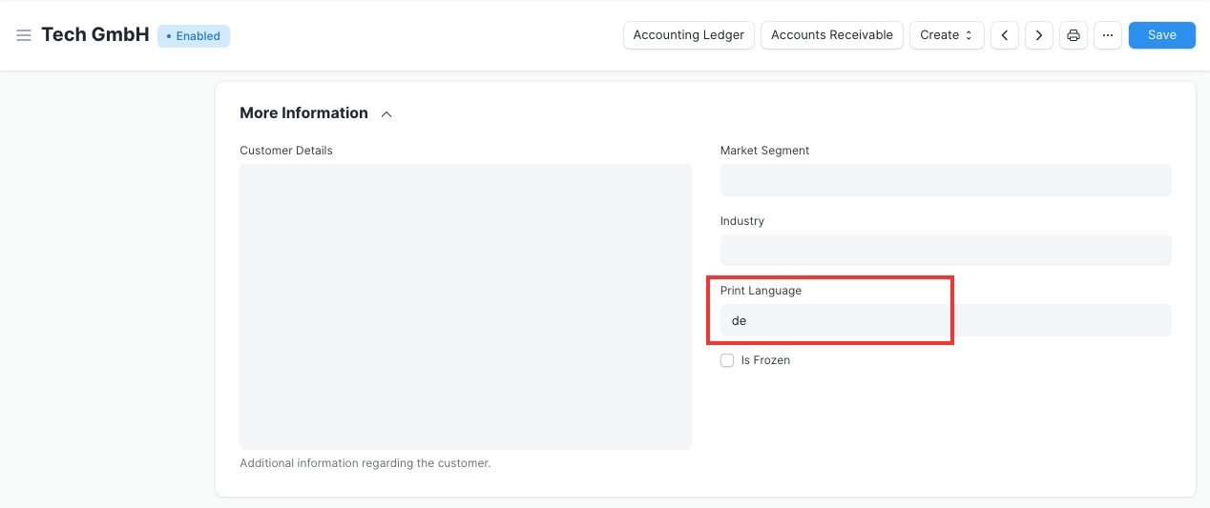This screenshot has height=508, width=1210.
Task: Click the Enabled status badge
Action: coord(194,36)
